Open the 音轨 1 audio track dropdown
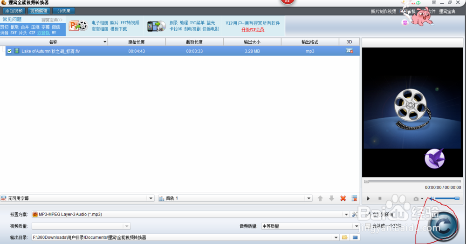 tap(309, 198)
